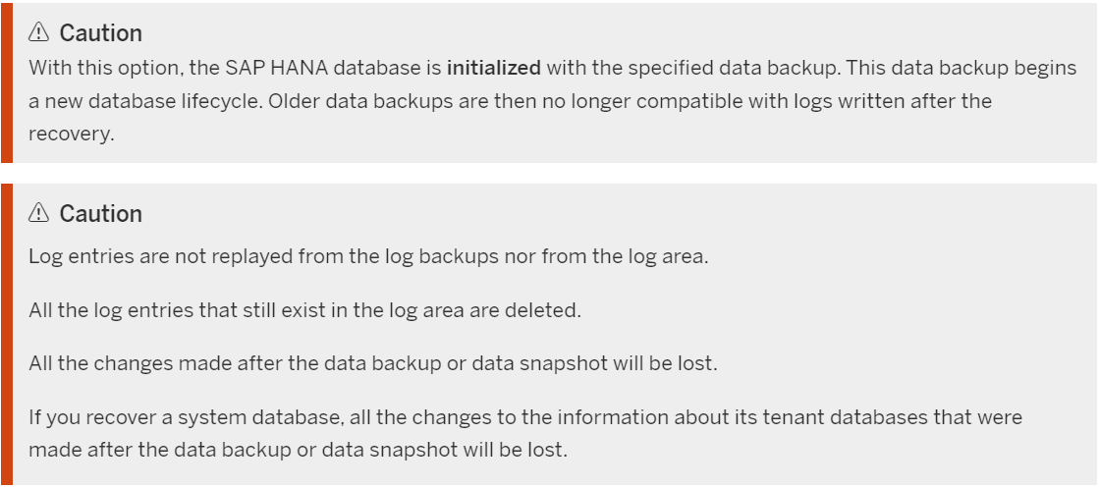The width and height of the screenshot is (1099, 488).
Task: Click the 'If you recover a system database' paragraph
Action: (525, 433)
